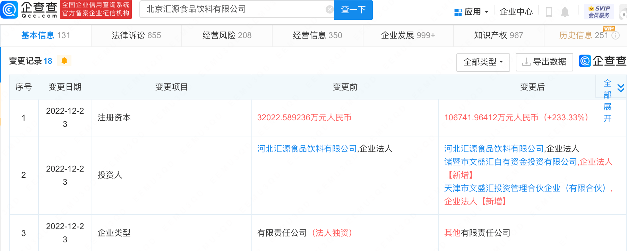The image size is (627, 251).
Task: Click the 查一下 search button
Action: 353,10
